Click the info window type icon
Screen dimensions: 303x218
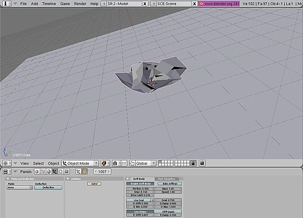click(6, 4)
